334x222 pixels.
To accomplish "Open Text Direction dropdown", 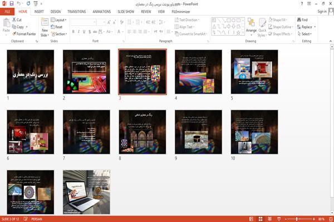I will (x=187, y=20).
